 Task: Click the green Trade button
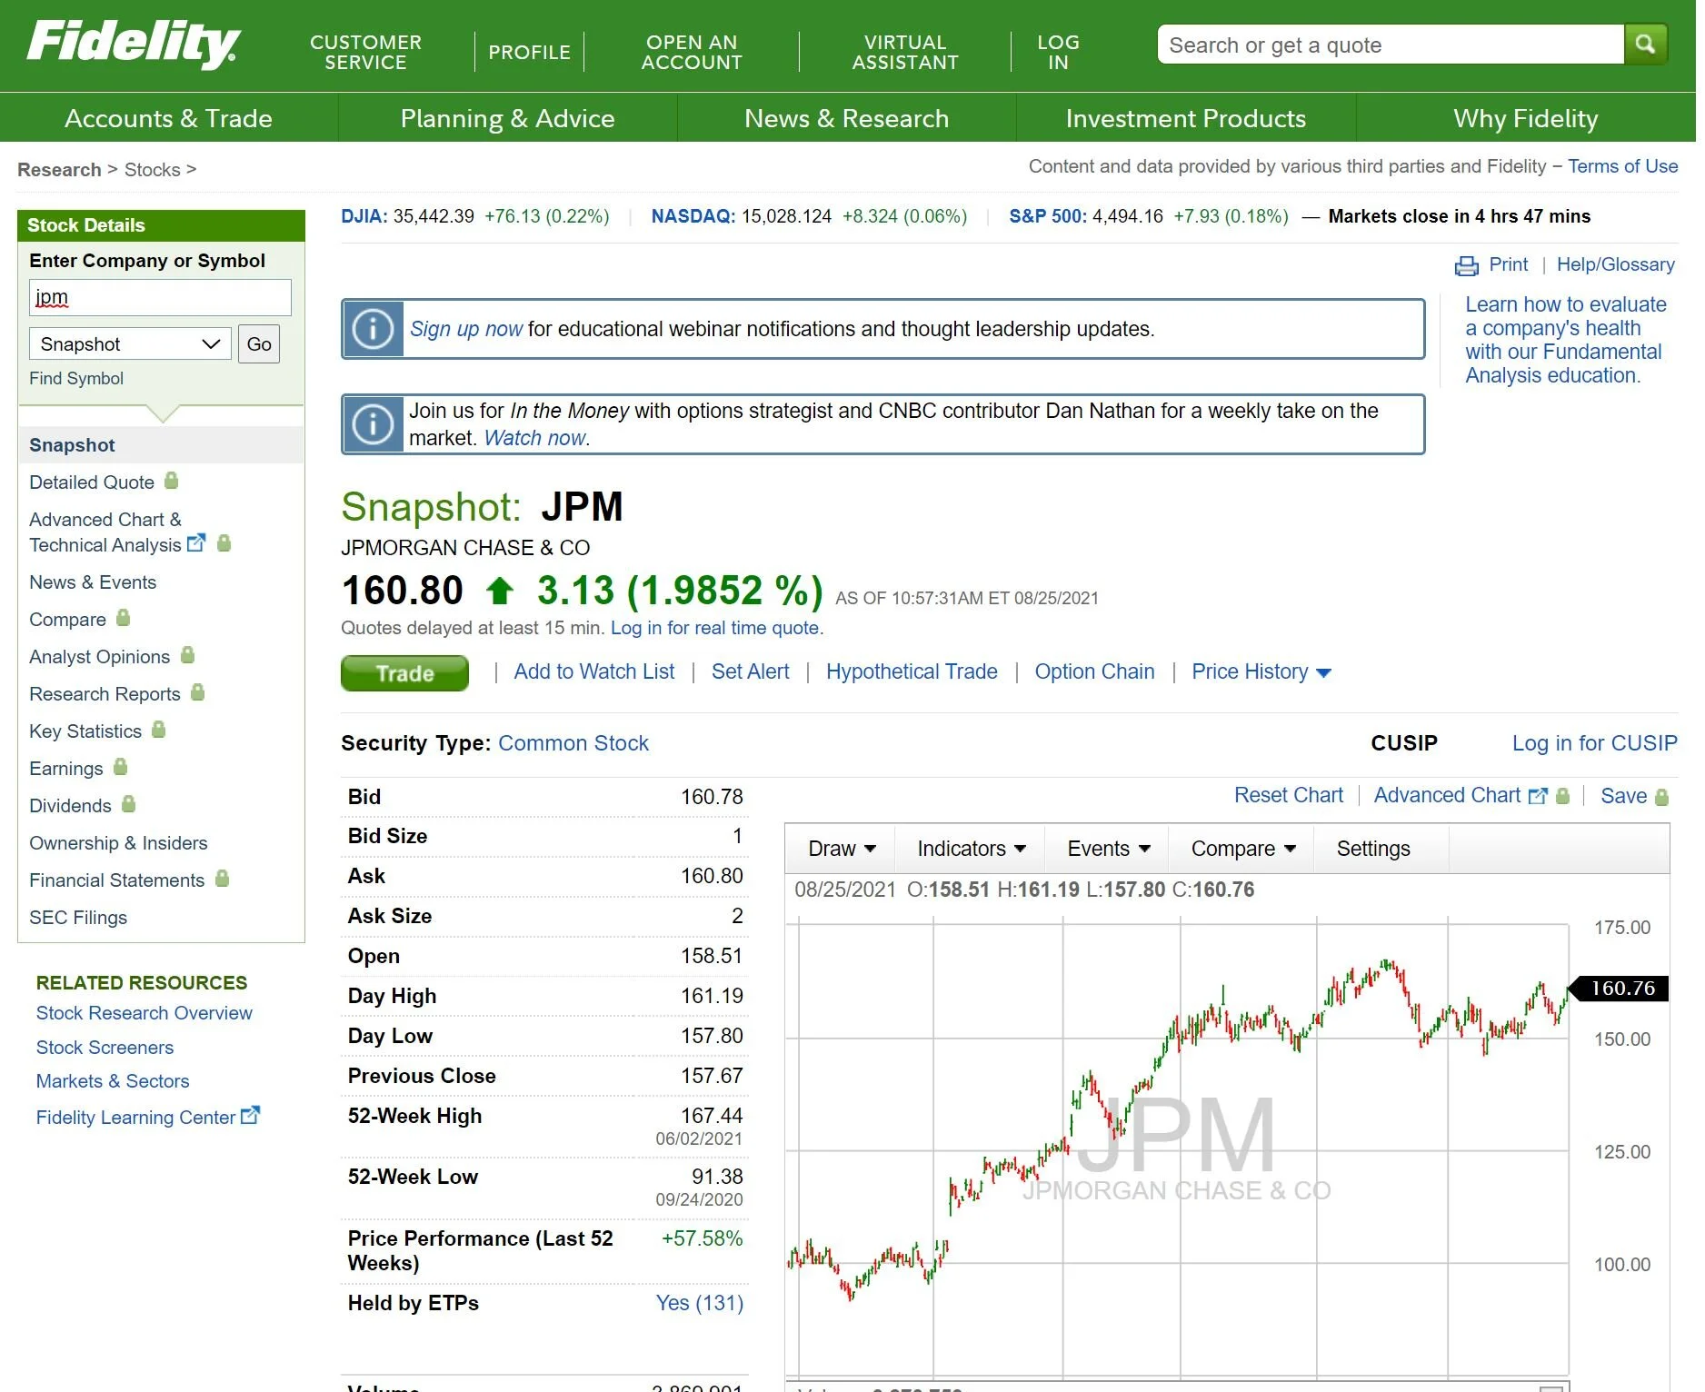pos(404,673)
